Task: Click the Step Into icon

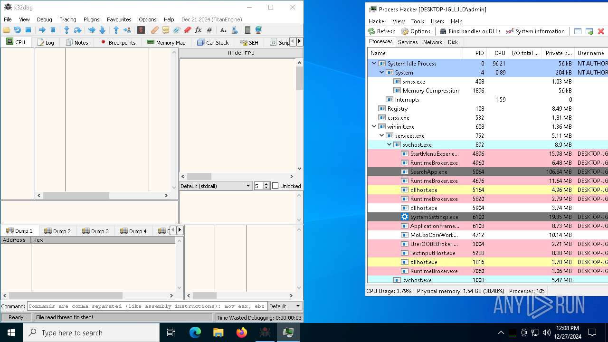Action: click(66, 30)
